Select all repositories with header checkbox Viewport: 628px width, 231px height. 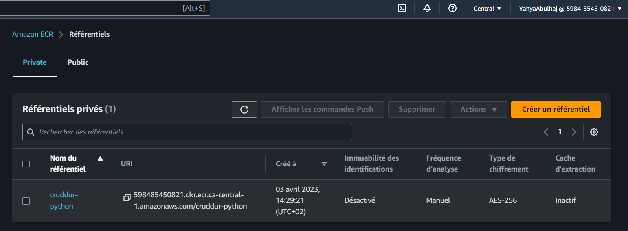(x=26, y=164)
